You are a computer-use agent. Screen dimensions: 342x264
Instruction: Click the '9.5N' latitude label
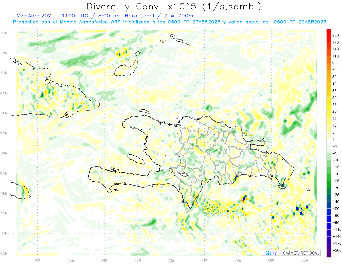4,133
